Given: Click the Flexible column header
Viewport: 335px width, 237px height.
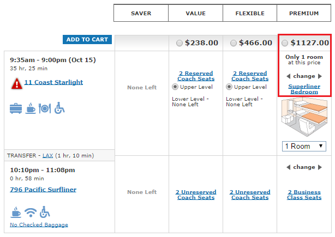Looking at the screenshot, I should point(249,13).
